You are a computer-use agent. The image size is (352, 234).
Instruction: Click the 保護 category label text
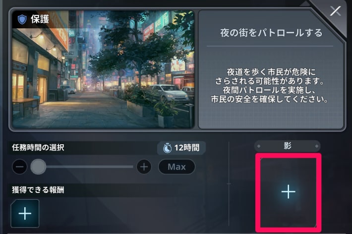[40, 19]
